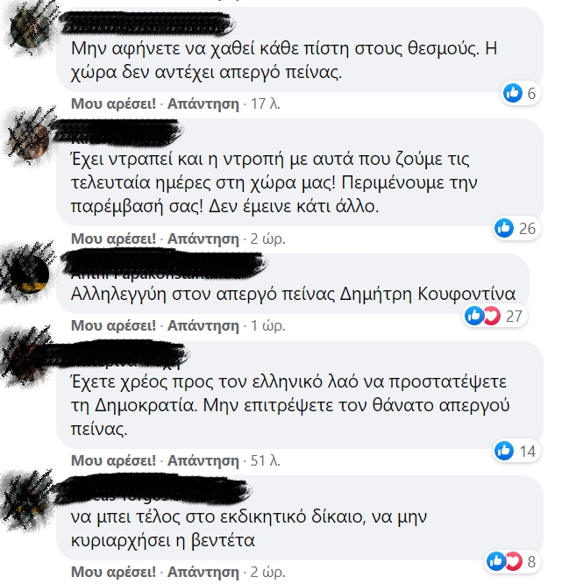Open the avatar of the Κουφοντίνα commenter

30,274
